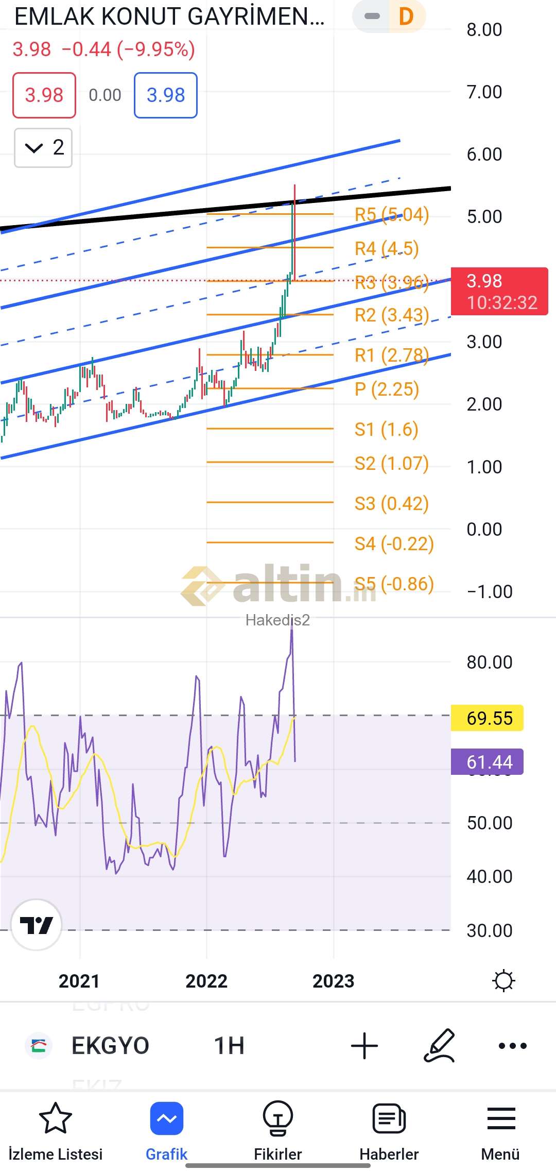Tap the blue buy price 3.98 button
Image resolution: width=556 pixels, height=1171 pixels.
(x=166, y=95)
